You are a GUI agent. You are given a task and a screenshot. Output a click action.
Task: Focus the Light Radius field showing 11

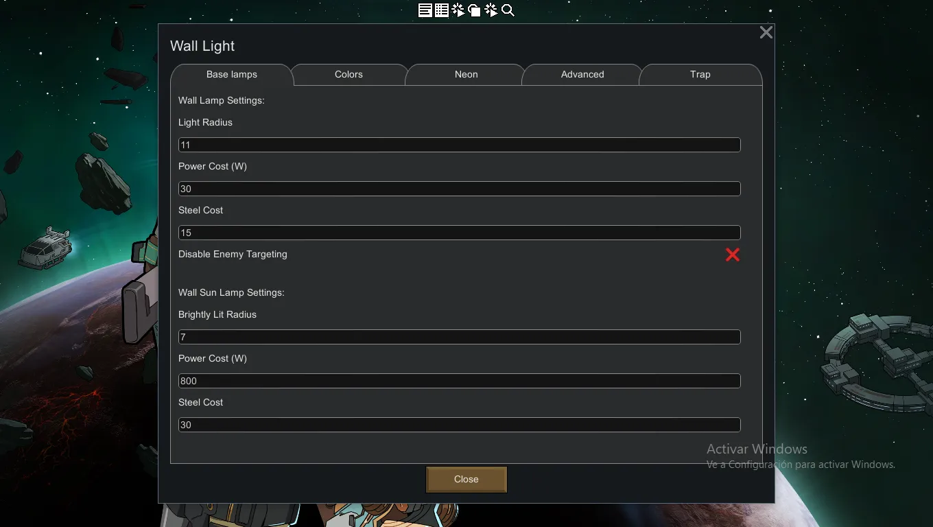pyautogui.click(x=460, y=145)
